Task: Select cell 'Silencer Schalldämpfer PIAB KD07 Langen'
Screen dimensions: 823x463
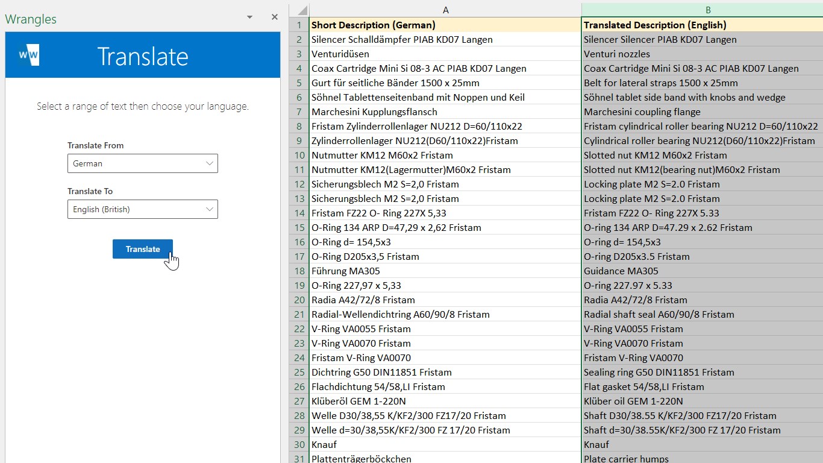Action: pos(446,40)
